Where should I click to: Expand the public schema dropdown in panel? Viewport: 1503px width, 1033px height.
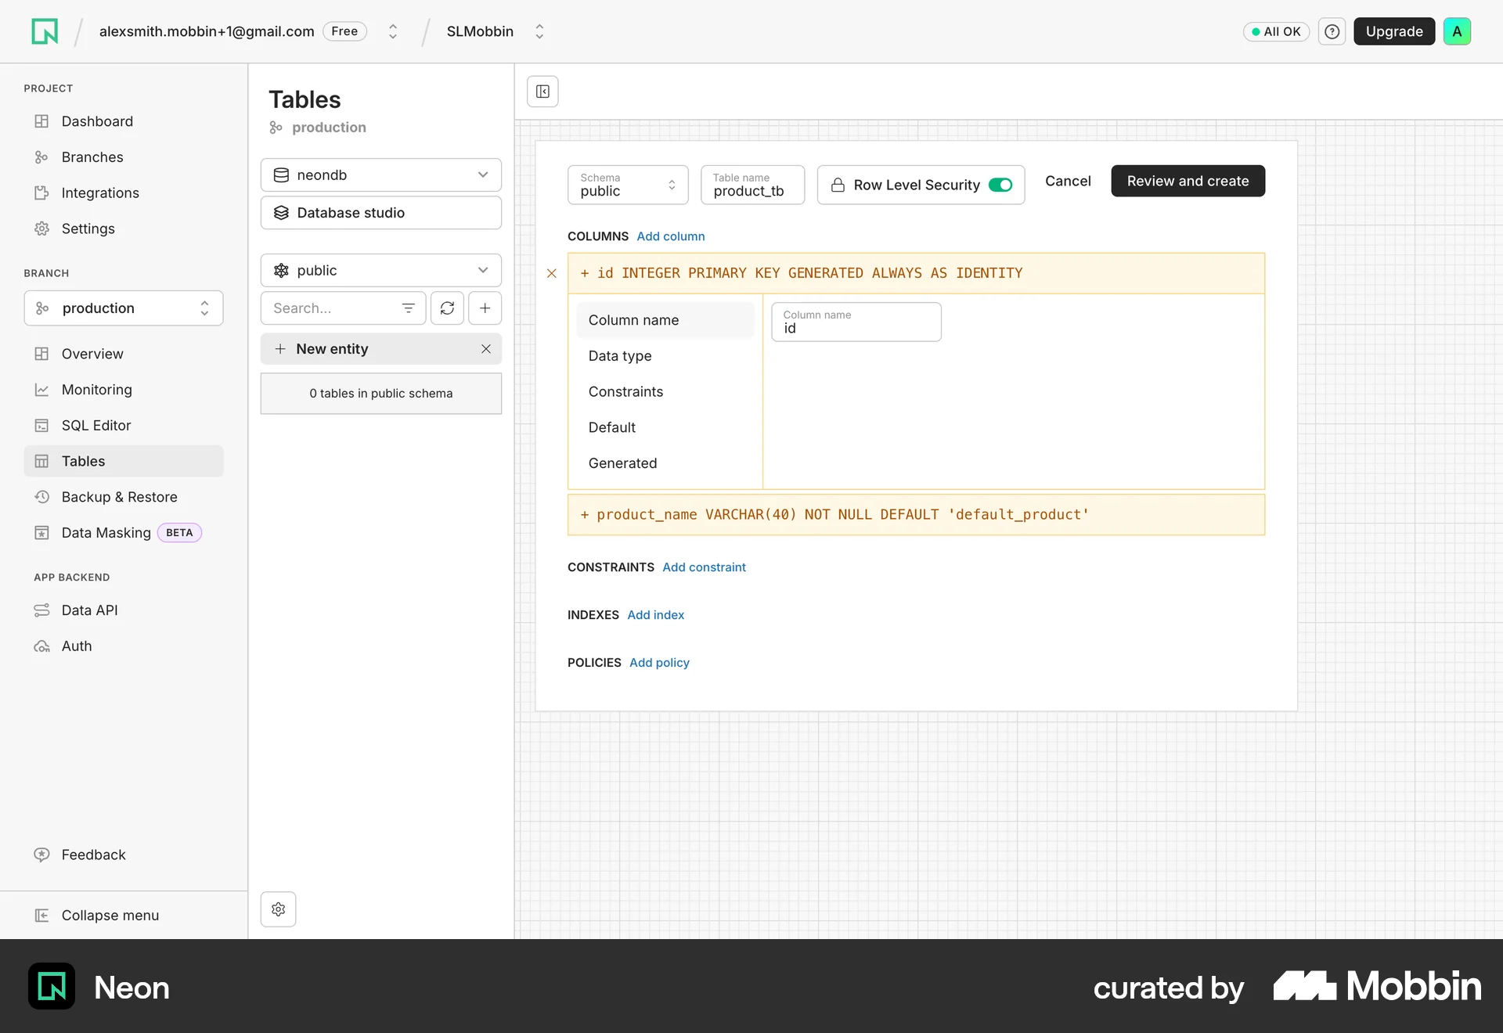click(x=381, y=271)
